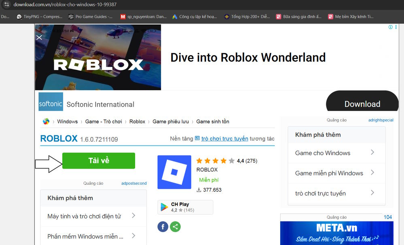The image size is (404, 245).
Task: Chevron next to Game miễn phí Windows
Action: click(372, 172)
